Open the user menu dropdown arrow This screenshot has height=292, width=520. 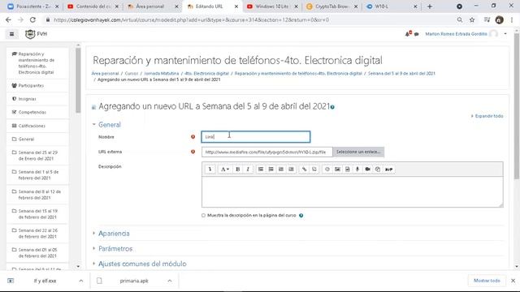[x=505, y=34]
